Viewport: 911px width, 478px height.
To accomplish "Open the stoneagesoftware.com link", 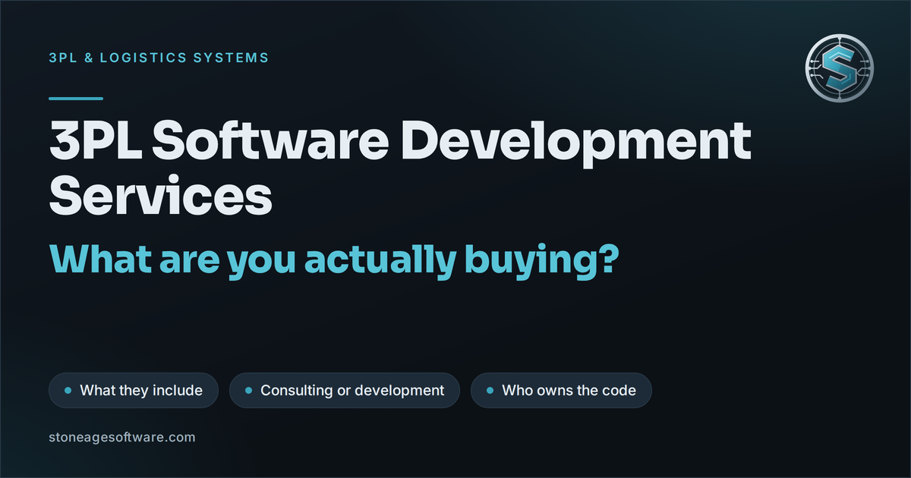I will click(x=121, y=438).
